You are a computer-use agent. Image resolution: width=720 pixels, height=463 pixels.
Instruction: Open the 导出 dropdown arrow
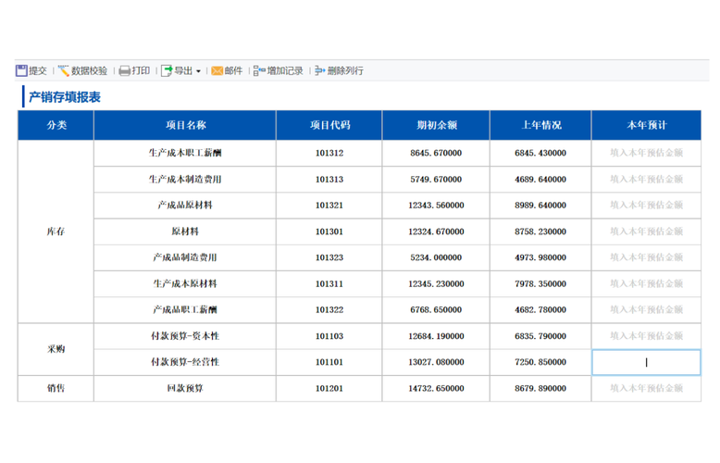(198, 71)
